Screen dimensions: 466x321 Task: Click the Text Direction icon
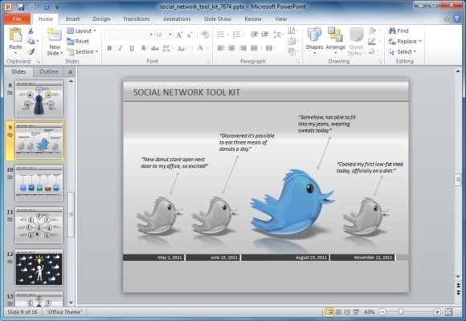292,30
